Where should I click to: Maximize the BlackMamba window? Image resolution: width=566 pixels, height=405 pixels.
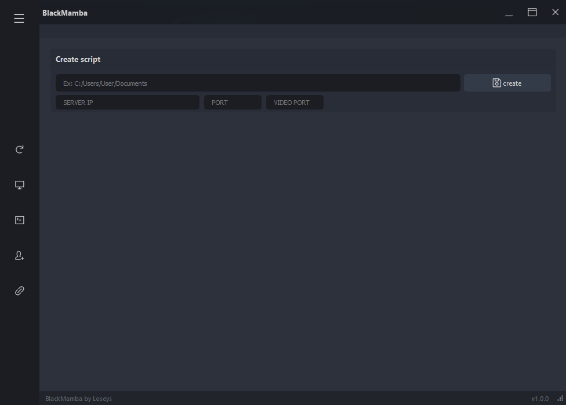532,12
